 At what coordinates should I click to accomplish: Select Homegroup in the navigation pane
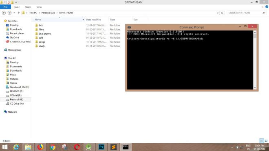(14, 50)
